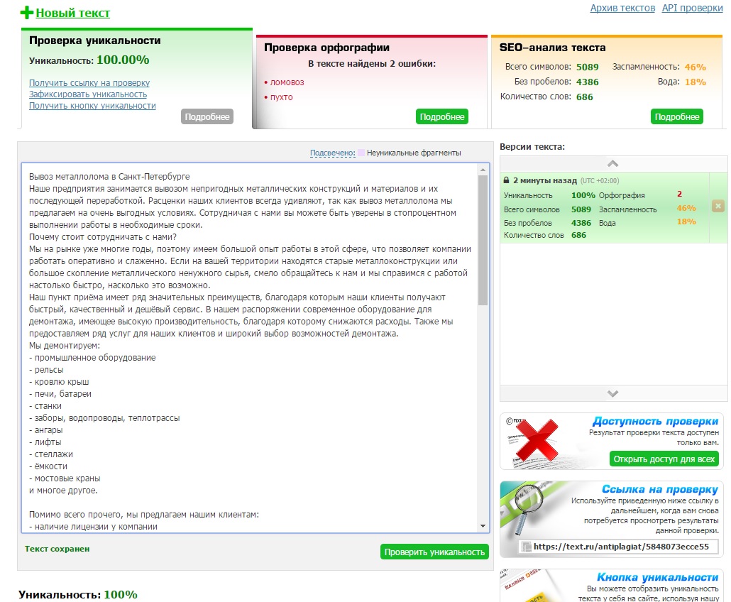Click Зафиксировать уникальность link

click(88, 94)
